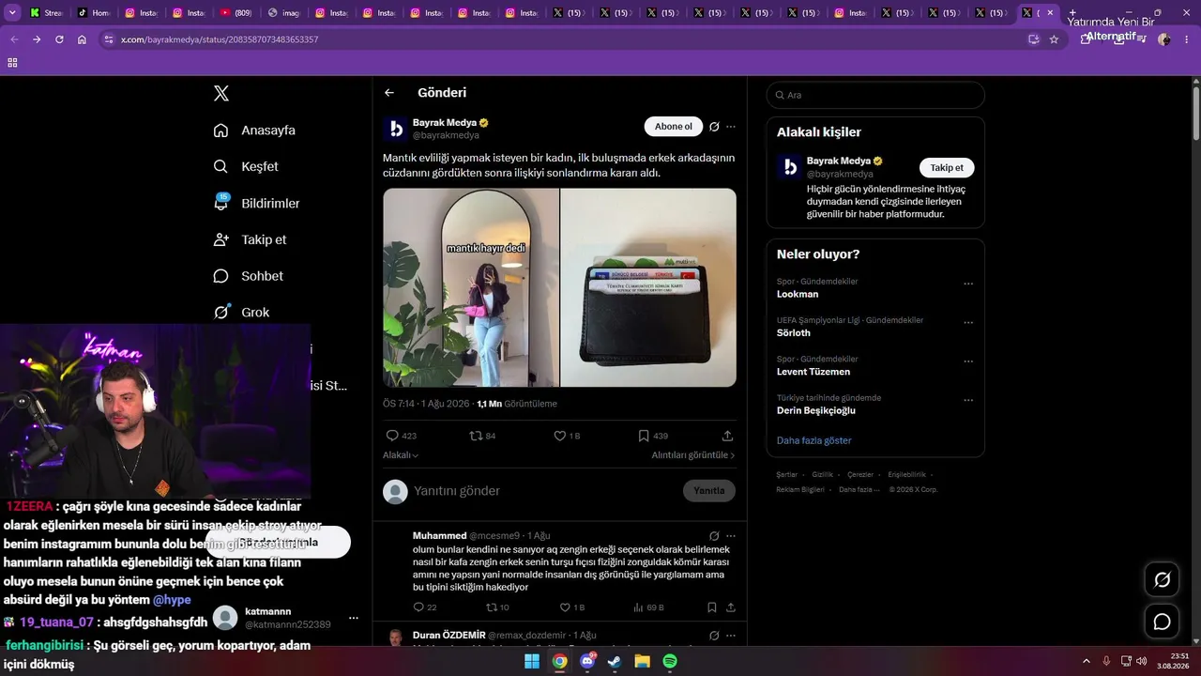This screenshot has height=676, width=1201.
Task: Show hidden system tray icons
Action: (1087, 661)
